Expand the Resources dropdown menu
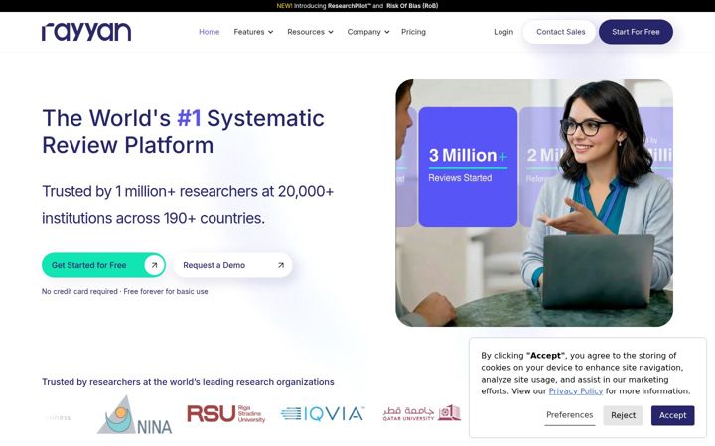 (310, 32)
